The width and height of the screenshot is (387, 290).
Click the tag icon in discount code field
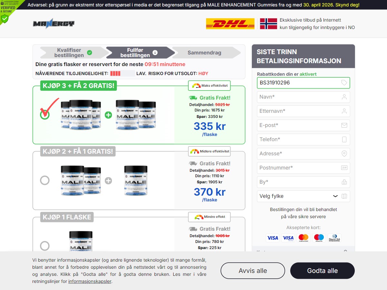[x=344, y=83]
